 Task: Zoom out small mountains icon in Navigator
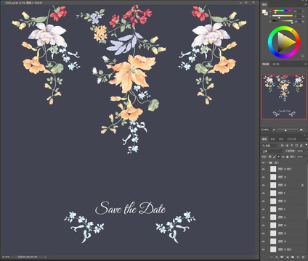point(274,130)
